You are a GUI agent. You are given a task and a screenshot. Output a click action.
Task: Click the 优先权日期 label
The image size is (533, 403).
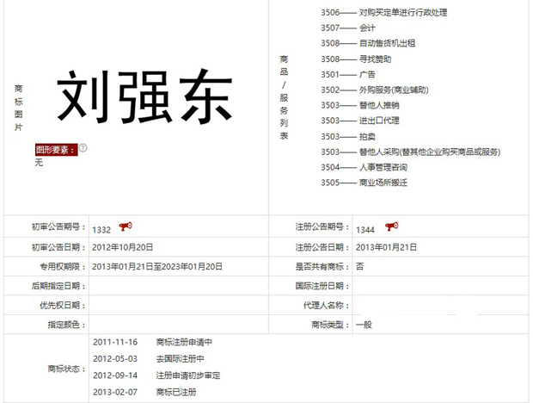tap(63, 306)
